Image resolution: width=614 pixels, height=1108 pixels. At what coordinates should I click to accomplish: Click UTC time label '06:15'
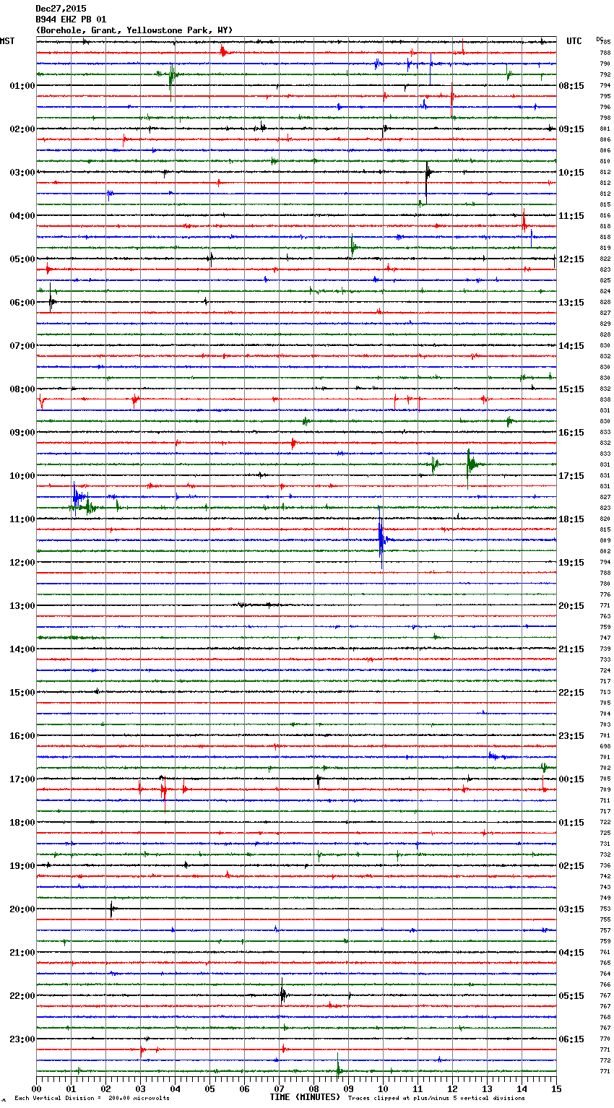click(x=571, y=1039)
